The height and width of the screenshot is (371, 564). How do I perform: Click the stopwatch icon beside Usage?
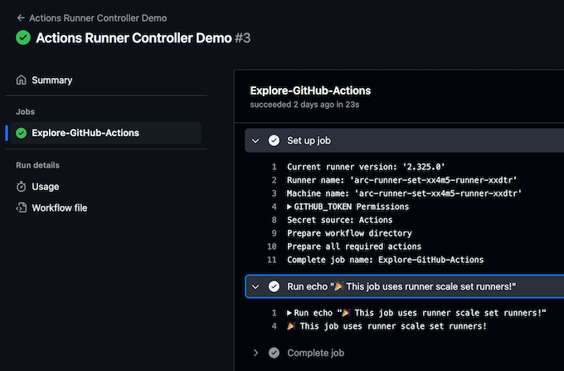(x=22, y=187)
